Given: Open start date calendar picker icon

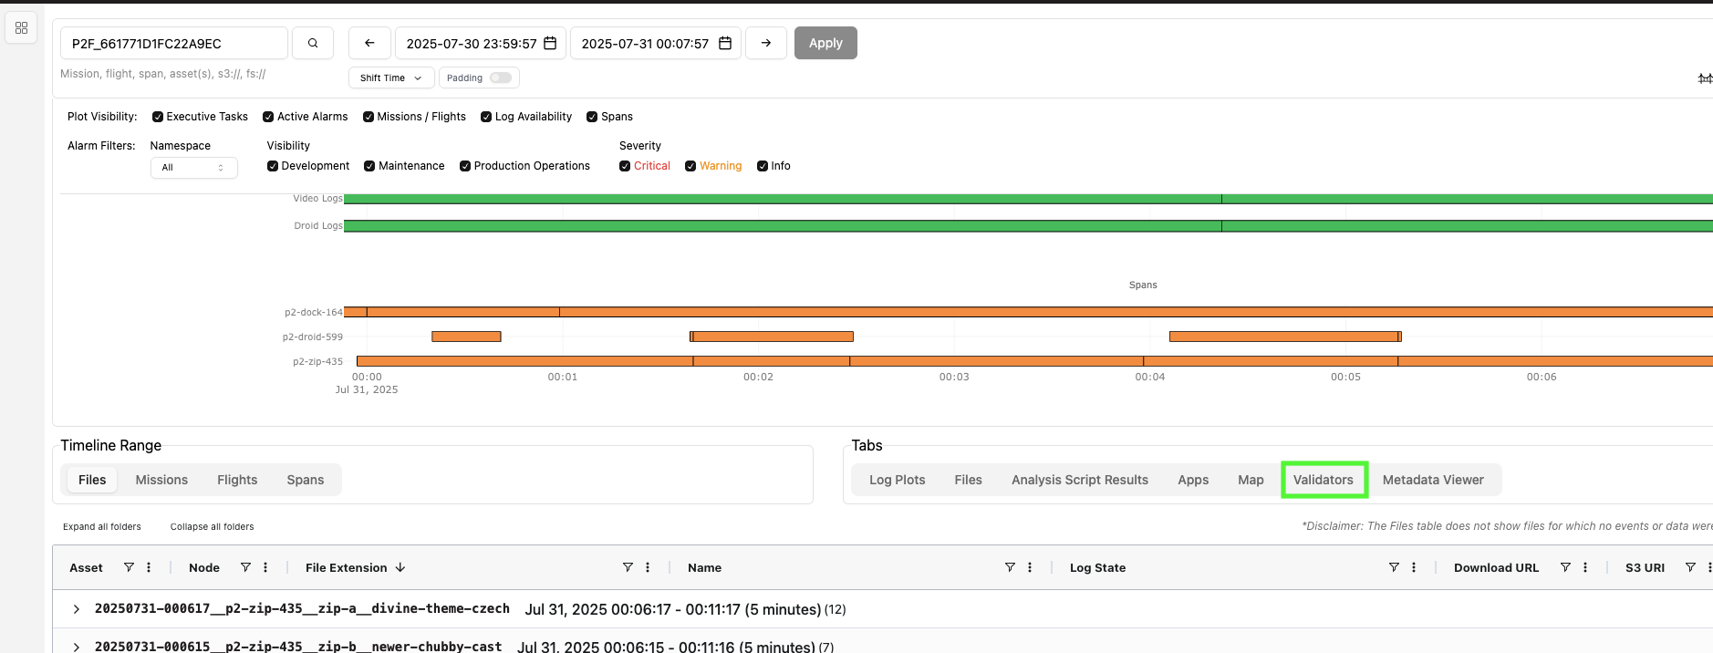Looking at the screenshot, I should [x=550, y=43].
